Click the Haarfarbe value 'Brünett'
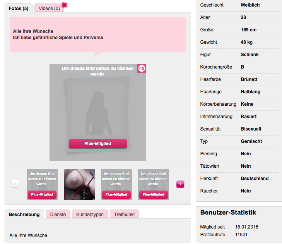Image resolution: width=282 pixels, height=244 pixels. (249, 79)
